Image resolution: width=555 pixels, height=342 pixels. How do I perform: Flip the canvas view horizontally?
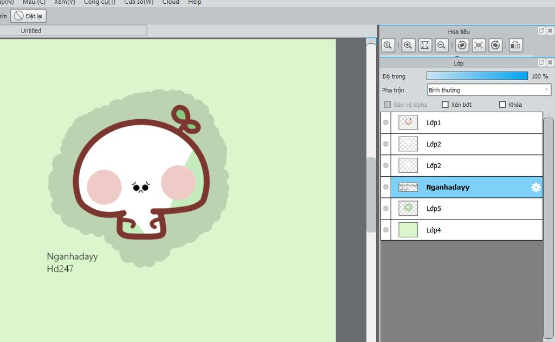point(516,46)
